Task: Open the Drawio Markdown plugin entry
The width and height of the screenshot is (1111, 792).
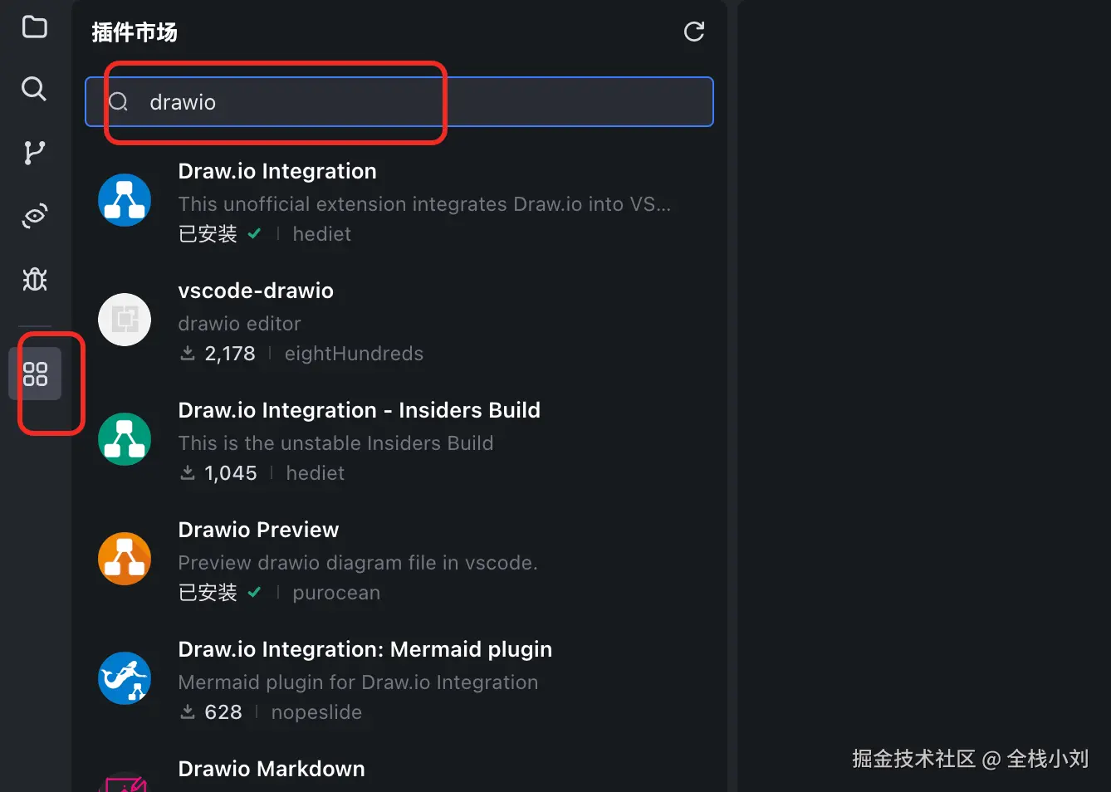Action: click(x=272, y=769)
